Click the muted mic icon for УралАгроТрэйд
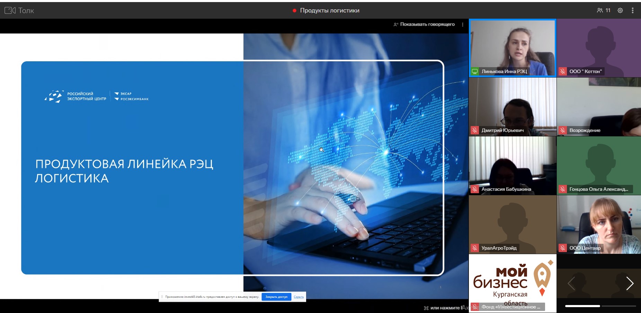641x313 pixels. (x=475, y=248)
